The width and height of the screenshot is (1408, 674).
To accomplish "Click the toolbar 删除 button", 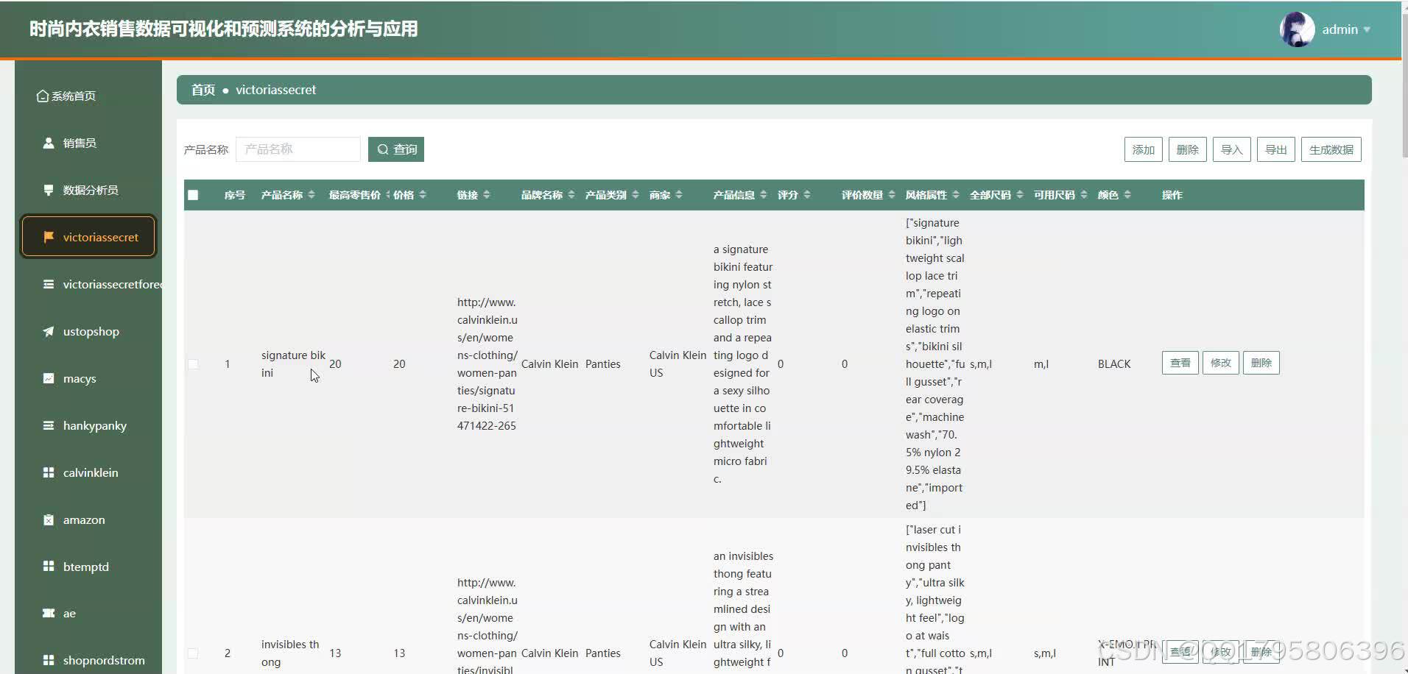I will click(x=1187, y=149).
